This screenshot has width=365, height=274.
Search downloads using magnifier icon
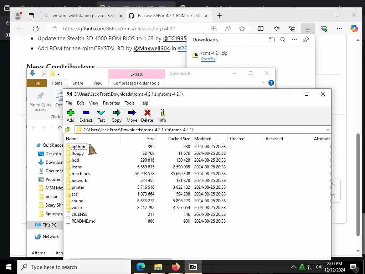(283, 40)
